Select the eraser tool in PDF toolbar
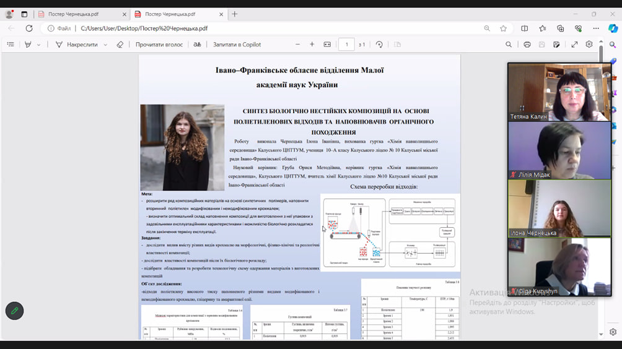 120,45
